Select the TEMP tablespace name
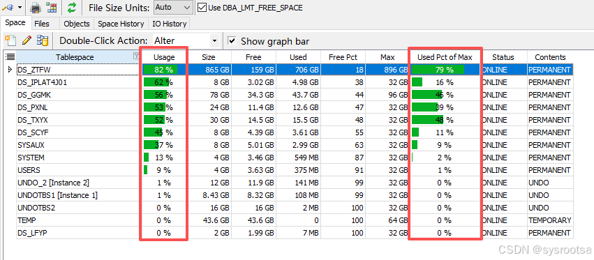 click(27, 220)
